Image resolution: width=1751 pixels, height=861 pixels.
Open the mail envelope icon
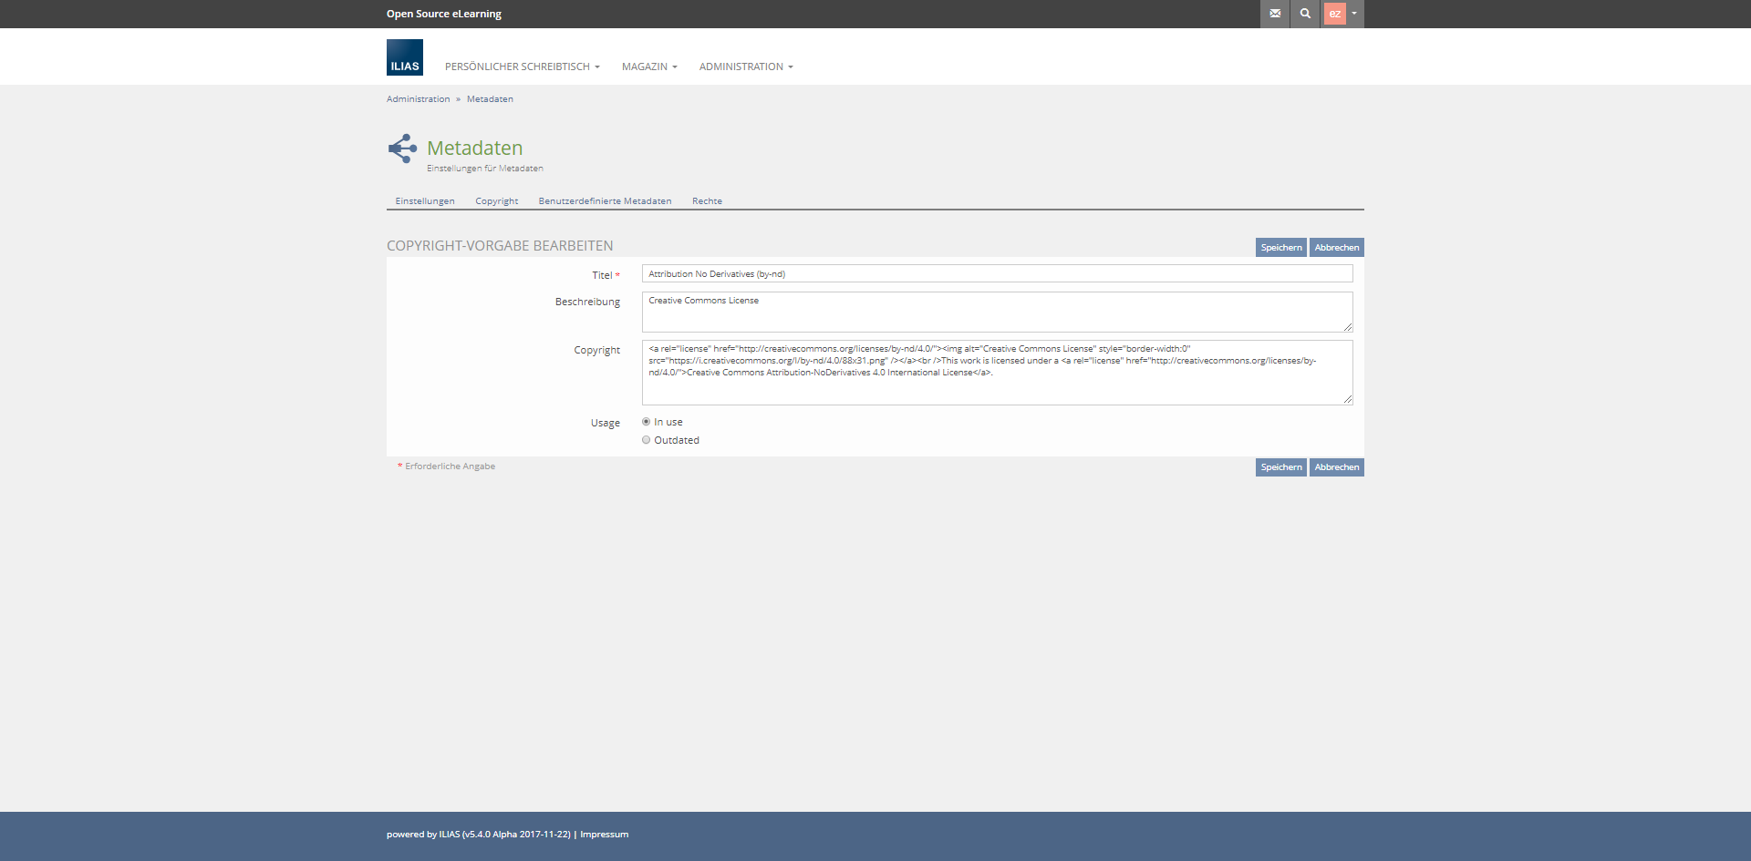(1275, 14)
